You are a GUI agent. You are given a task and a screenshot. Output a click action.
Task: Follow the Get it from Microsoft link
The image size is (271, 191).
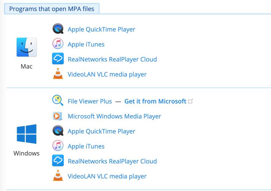click(155, 101)
